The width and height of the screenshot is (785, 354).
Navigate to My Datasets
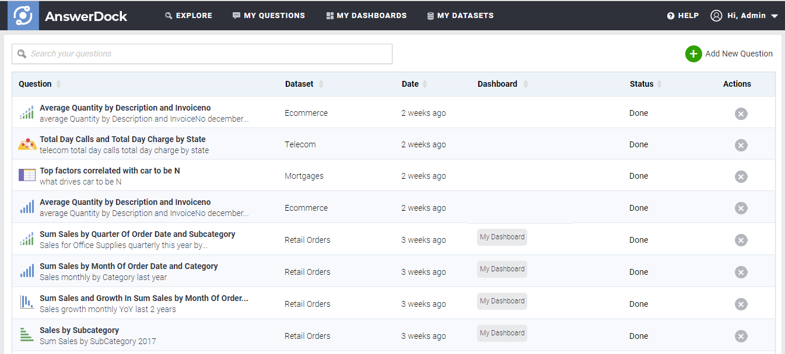(460, 16)
